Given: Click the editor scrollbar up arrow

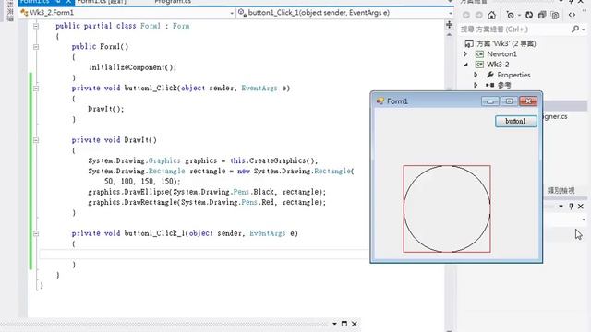Looking at the screenshot, I should click(x=450, y=34).
